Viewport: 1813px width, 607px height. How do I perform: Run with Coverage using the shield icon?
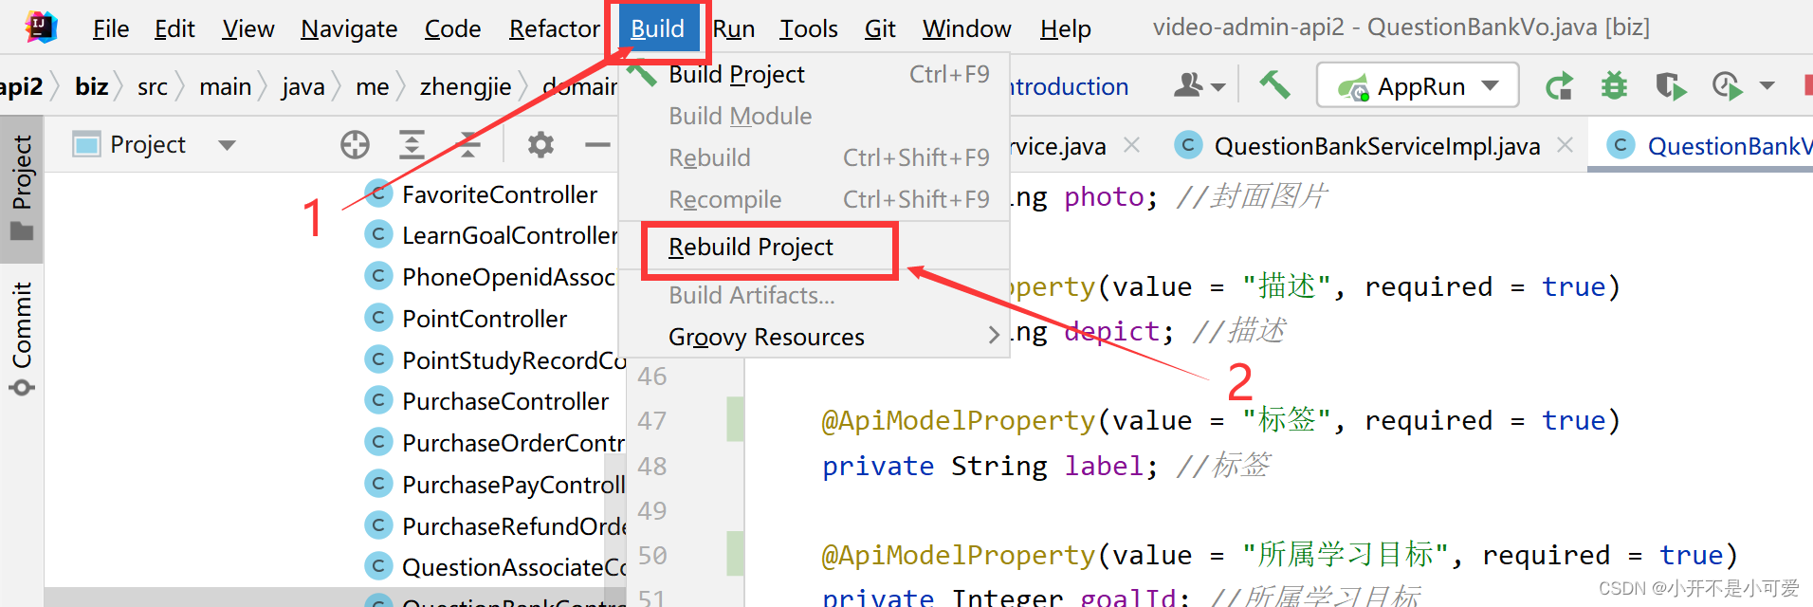click(x=1671, y=85)
